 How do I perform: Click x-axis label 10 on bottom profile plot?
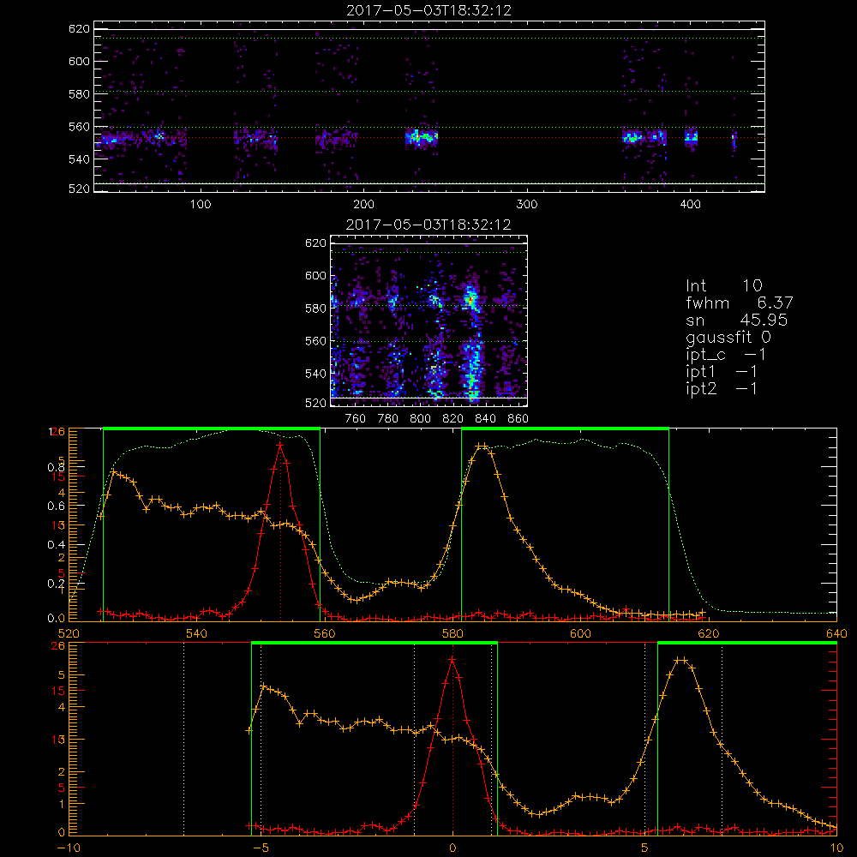pos(836,848)
